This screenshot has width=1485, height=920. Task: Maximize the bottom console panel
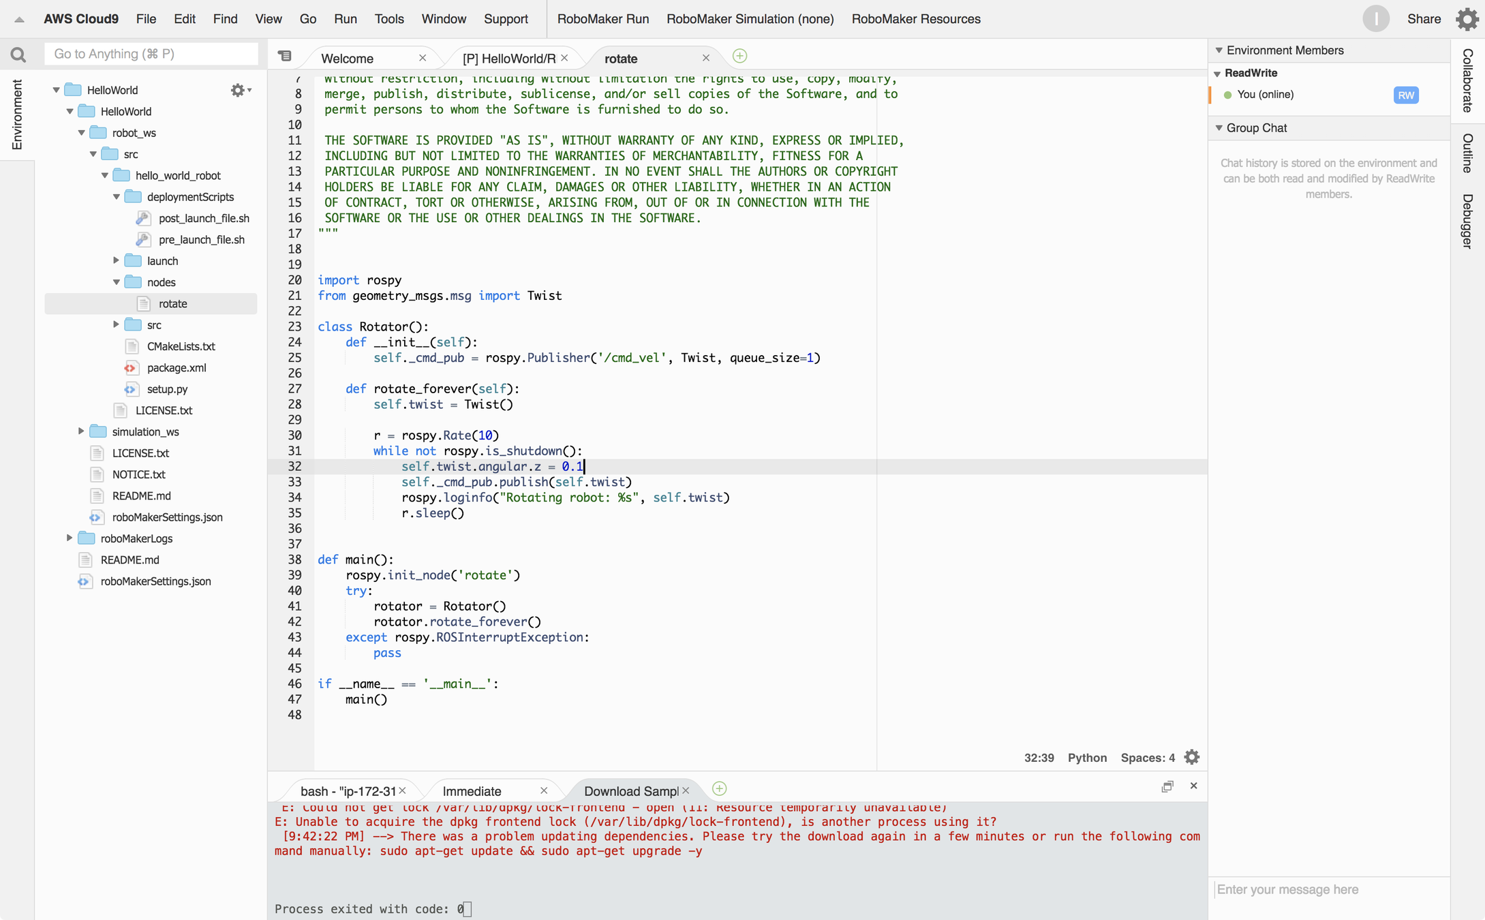pos(1167,786)
